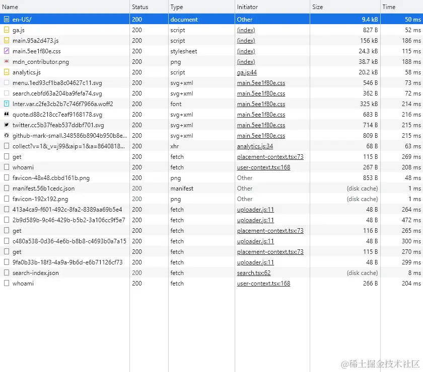423x372 pixels.
Task: Sort requests by the Initiator column header
Action: [272, 7]
